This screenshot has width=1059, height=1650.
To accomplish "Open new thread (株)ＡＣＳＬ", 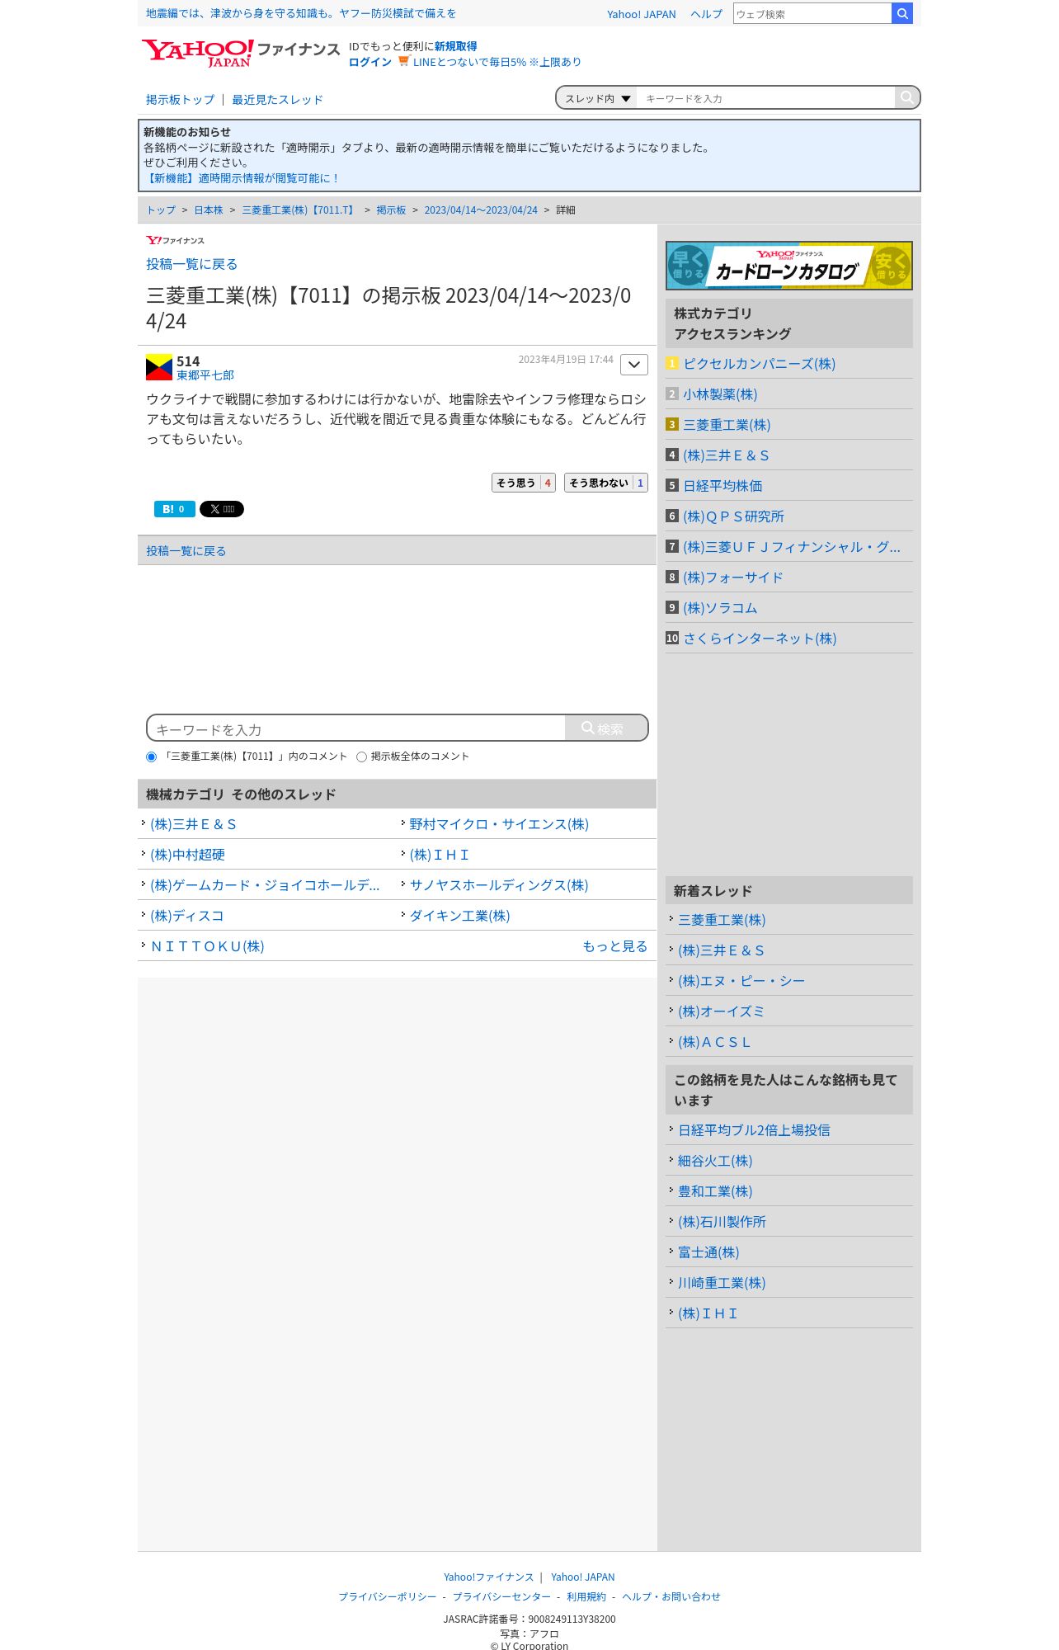I will click(x=714, y=1042).
